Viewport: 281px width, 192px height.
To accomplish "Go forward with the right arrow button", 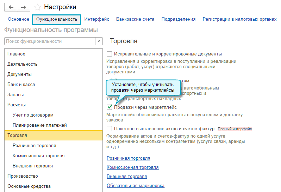I will pos(24,7).
